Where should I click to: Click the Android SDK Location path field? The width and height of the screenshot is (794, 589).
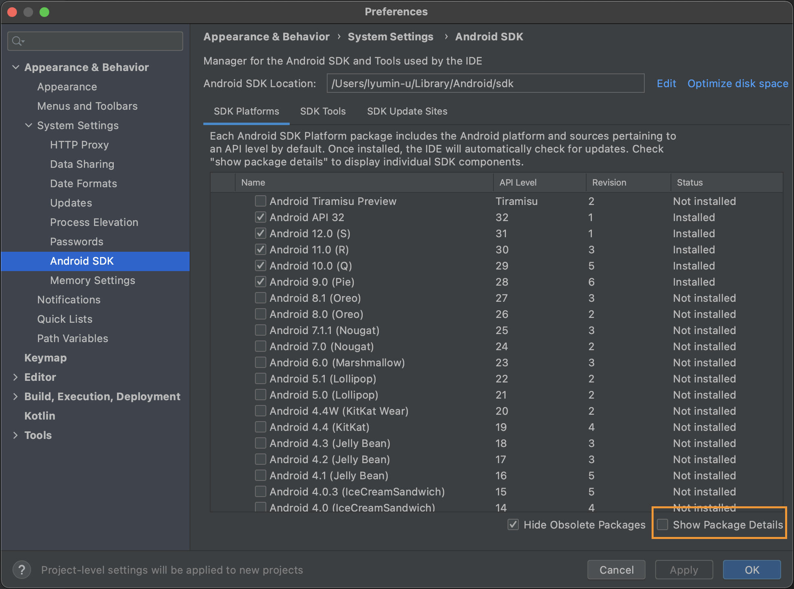(x=485, y=83)
